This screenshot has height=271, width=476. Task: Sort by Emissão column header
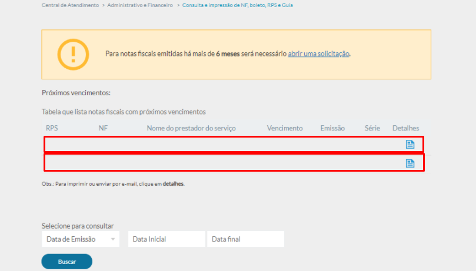tap(332, 128)
